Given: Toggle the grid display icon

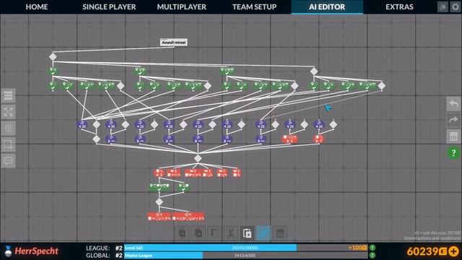Looking at the screenshot, I should point(8,128).
